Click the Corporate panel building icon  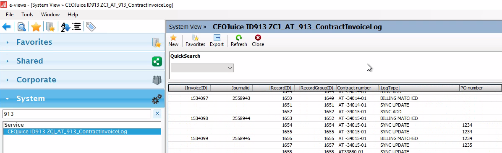point(157,80)
